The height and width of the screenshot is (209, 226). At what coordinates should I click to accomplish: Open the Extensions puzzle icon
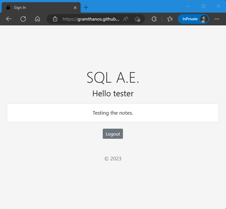pos(154,19)
